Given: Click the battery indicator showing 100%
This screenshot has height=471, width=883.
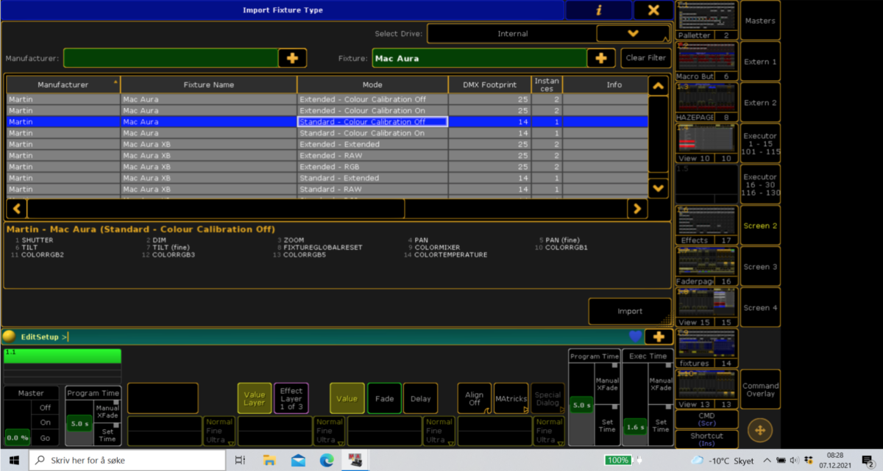Looking at the screenshot, I should [x=618, y=460].
